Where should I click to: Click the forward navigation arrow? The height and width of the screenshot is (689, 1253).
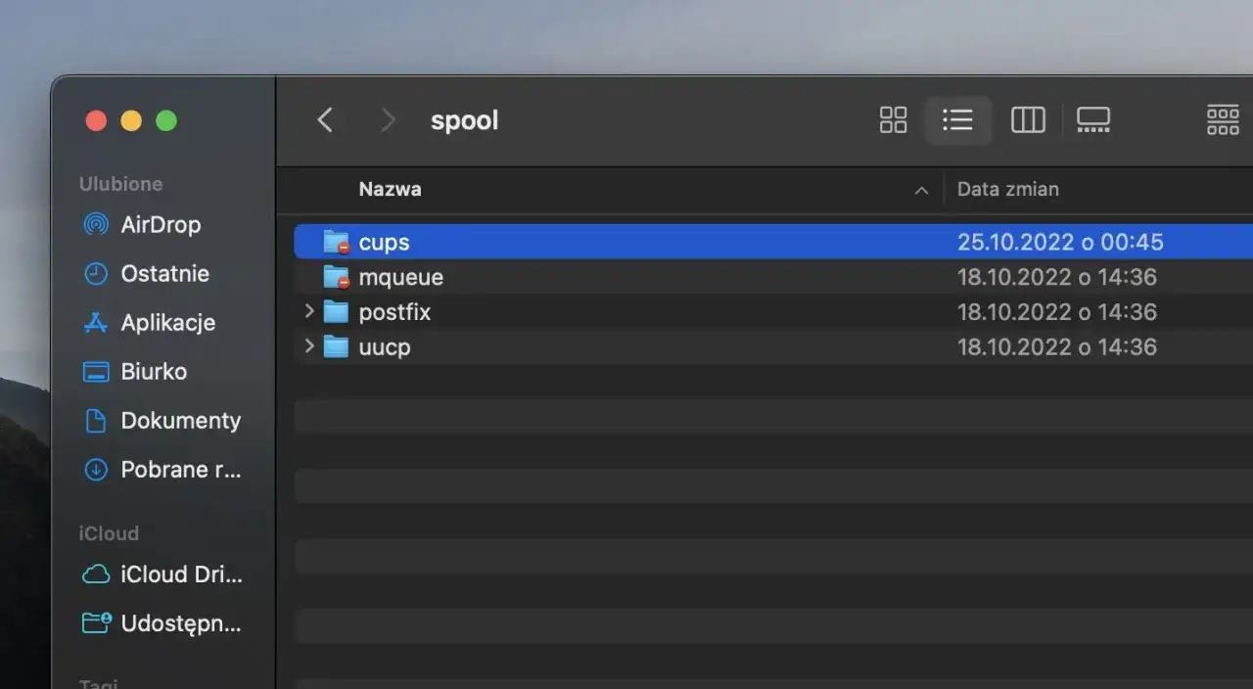pos(388,119)
